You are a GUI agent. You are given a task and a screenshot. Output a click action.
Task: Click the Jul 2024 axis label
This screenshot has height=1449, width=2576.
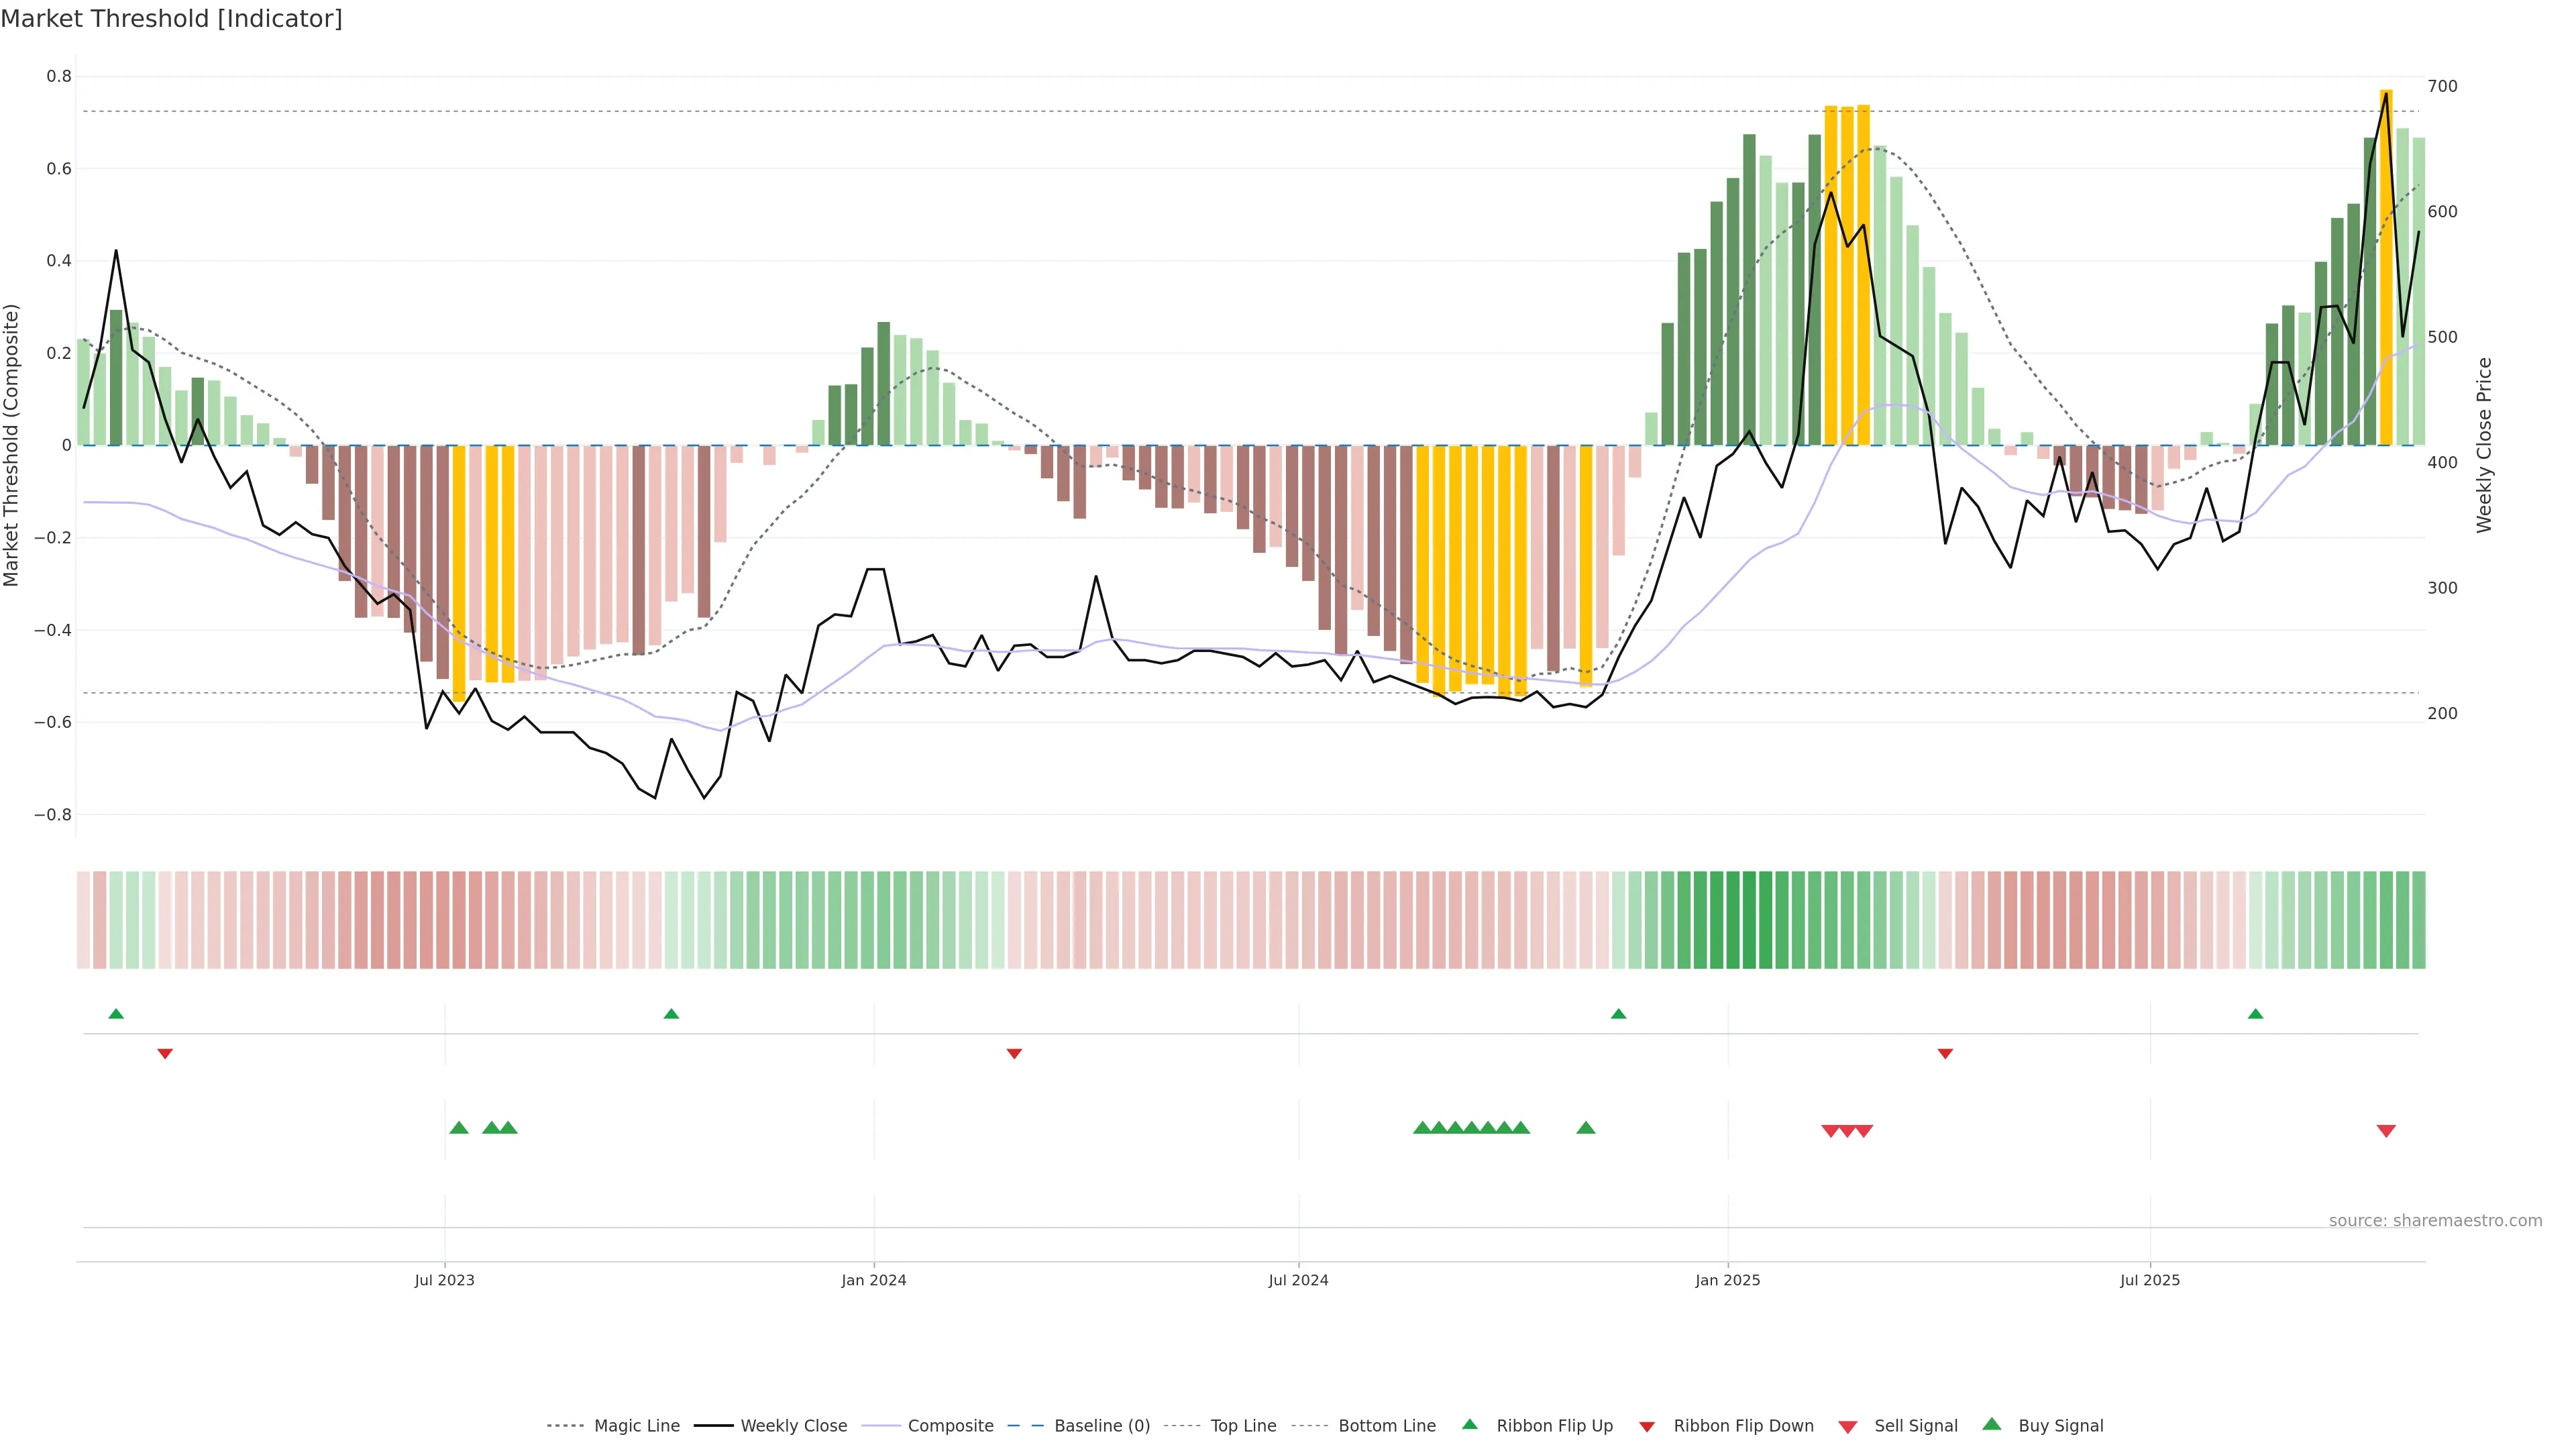pos(1298,1280)
